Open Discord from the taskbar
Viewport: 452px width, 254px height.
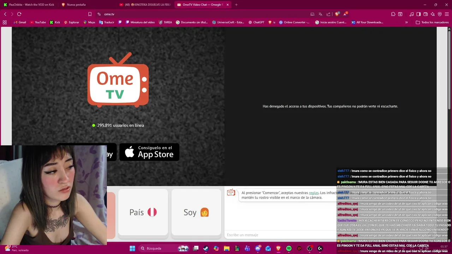tap(258, 248)
